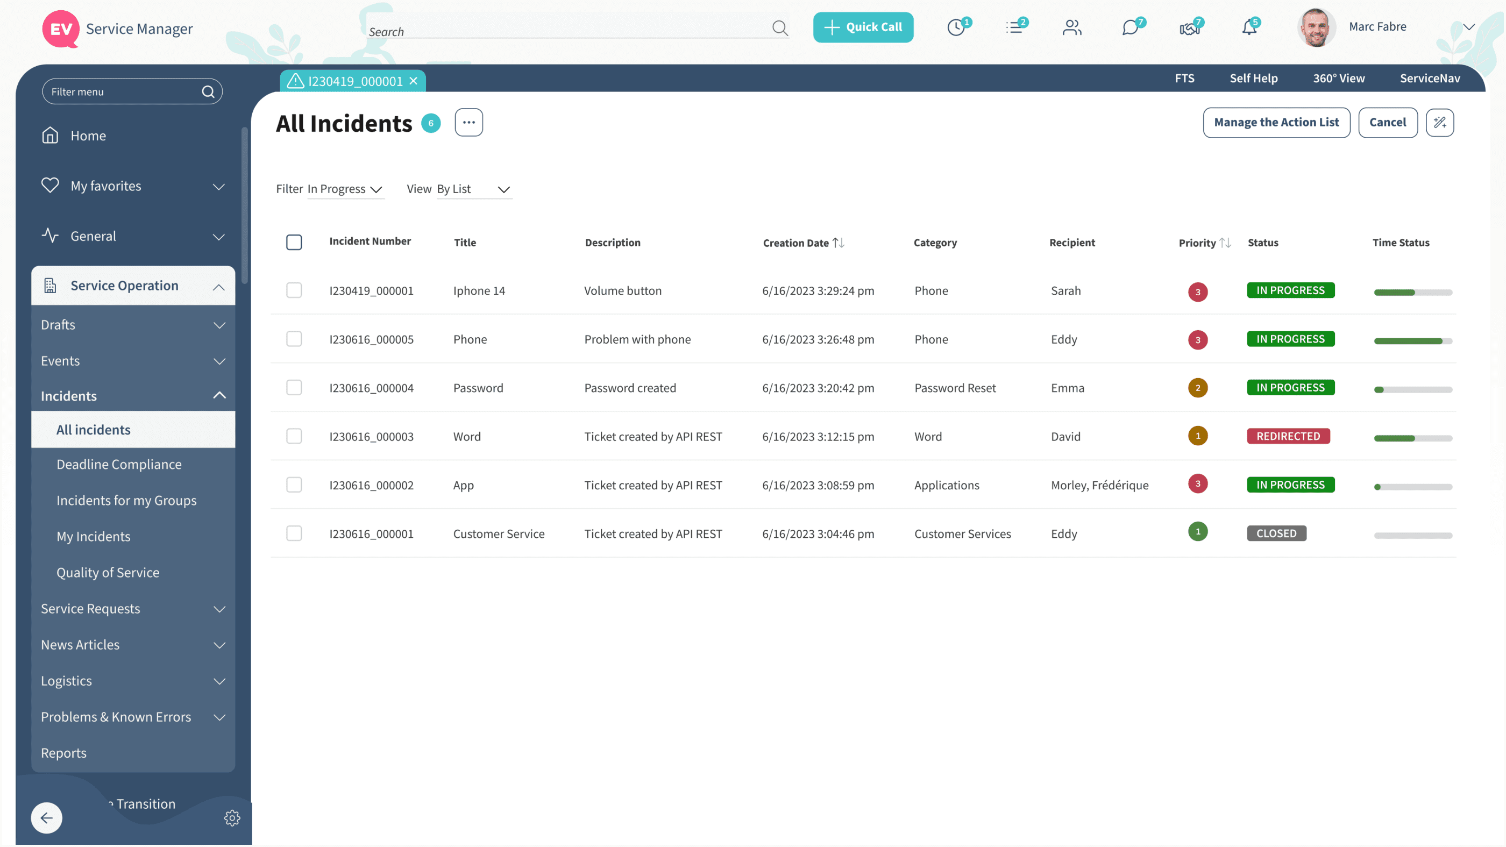
Task: Click the search magnifier icon in top bar
Action: coord(780,28)
